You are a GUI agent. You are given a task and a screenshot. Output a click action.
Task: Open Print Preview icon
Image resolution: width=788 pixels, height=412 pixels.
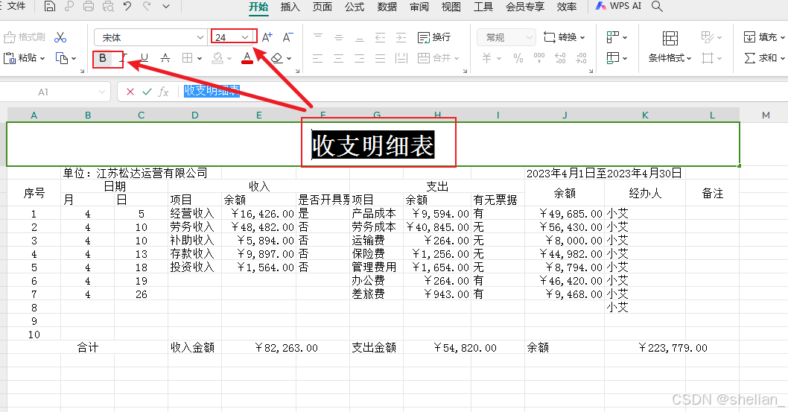coord(108,7)
